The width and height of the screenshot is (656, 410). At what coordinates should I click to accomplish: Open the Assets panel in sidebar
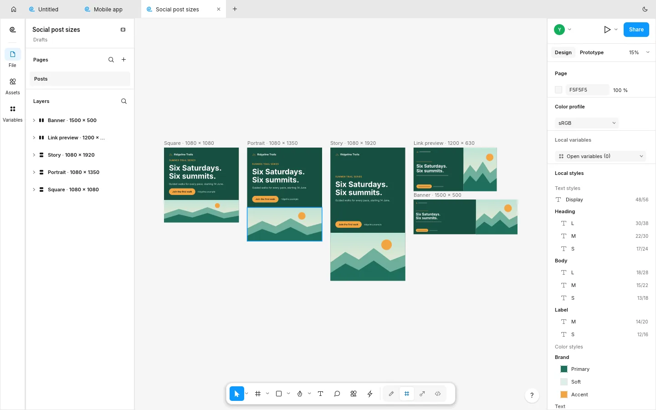click(13, 86)
